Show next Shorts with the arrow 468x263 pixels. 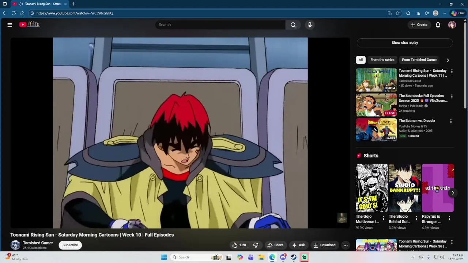coord(453,193)
